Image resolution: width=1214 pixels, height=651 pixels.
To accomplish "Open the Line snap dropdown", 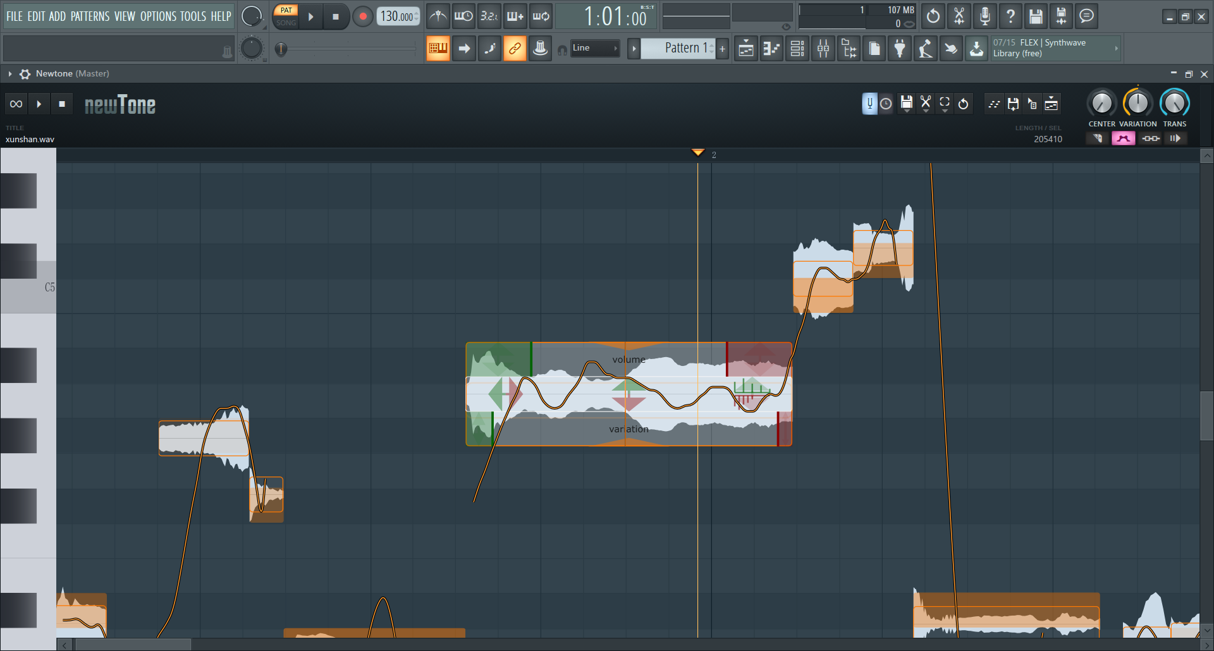I will tap(594, 48).
